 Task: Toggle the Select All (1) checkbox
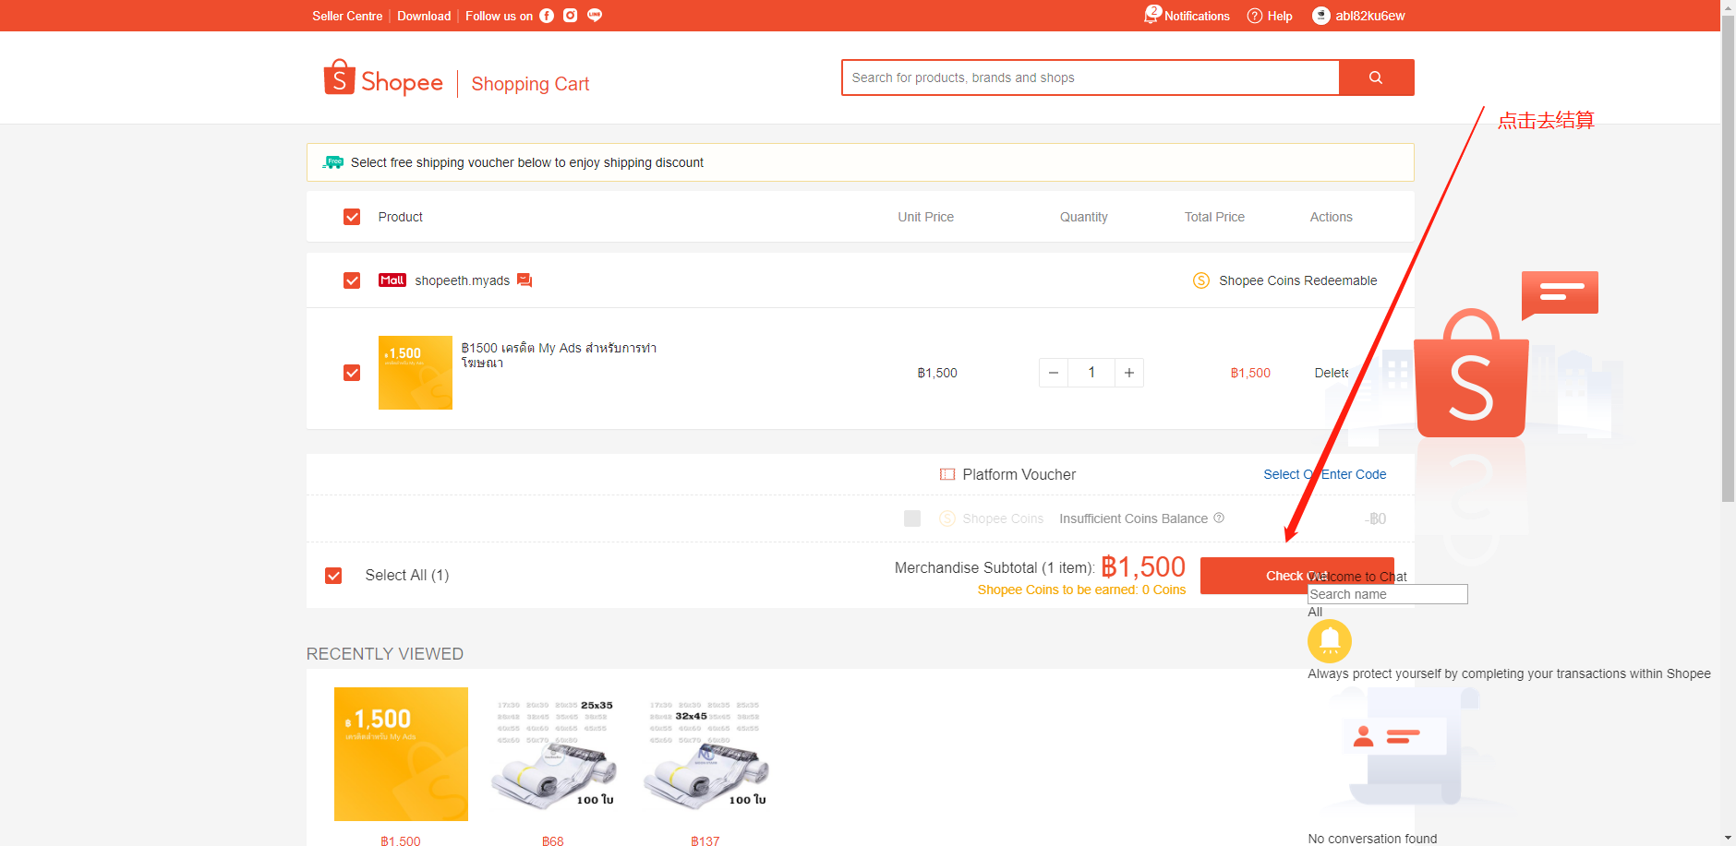click(333, 576)
